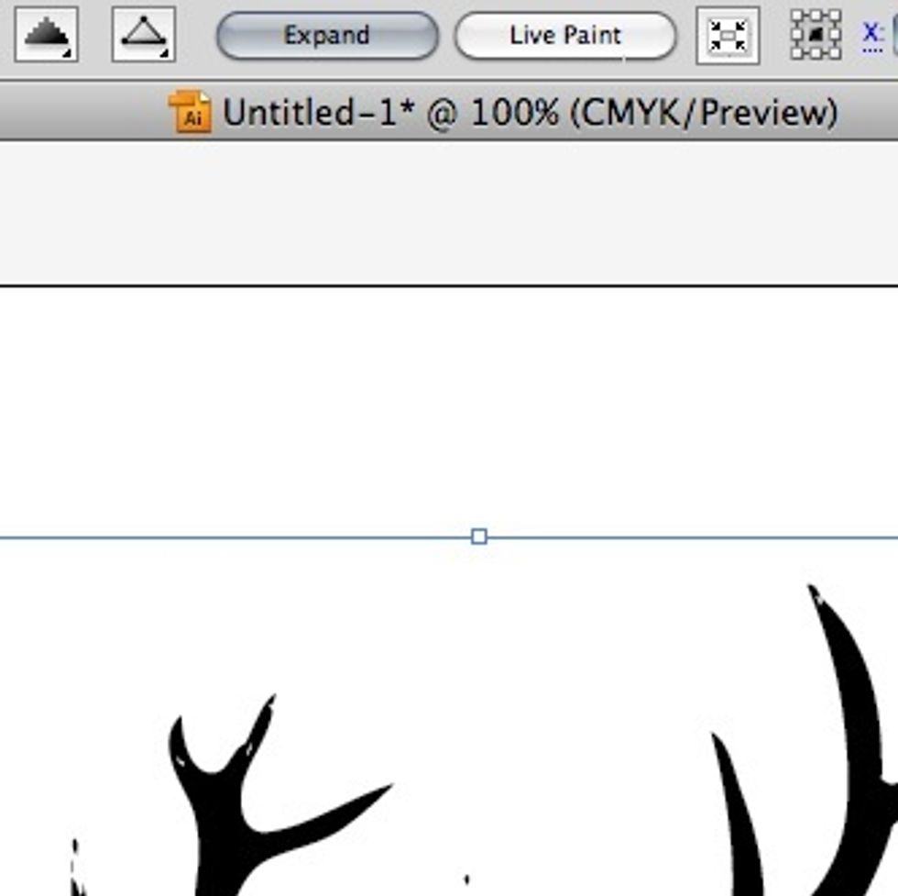The width and height of the screenshot is (898, 896).
Task: Click the Live Paint button
Action: (x=565, y=37)
